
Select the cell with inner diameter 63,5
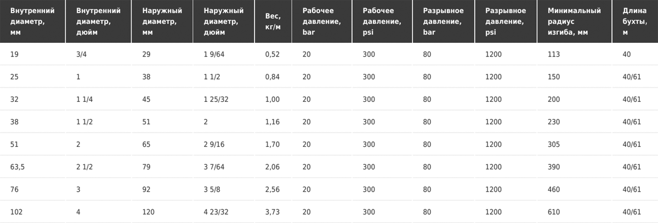coord(18,167)
